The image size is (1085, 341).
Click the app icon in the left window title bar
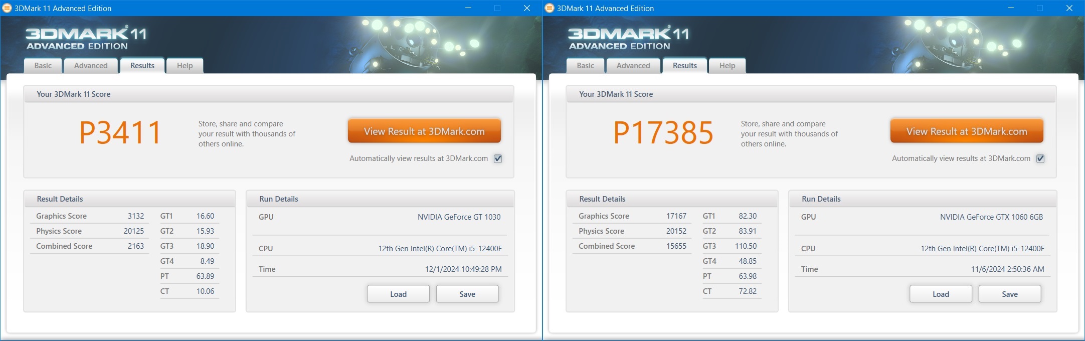(7, 8)
